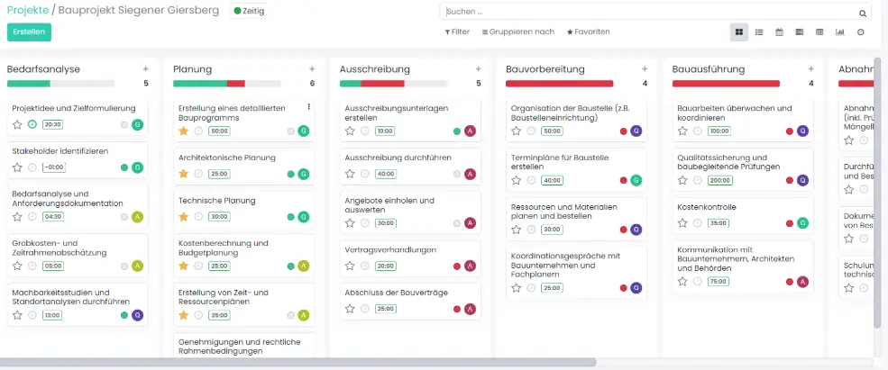
Task: Open graph view icon
Action: (840, 32)
